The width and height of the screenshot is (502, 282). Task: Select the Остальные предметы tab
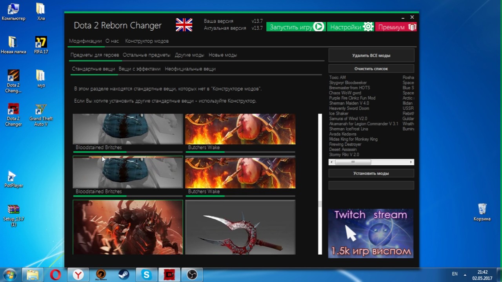[146, 55]
